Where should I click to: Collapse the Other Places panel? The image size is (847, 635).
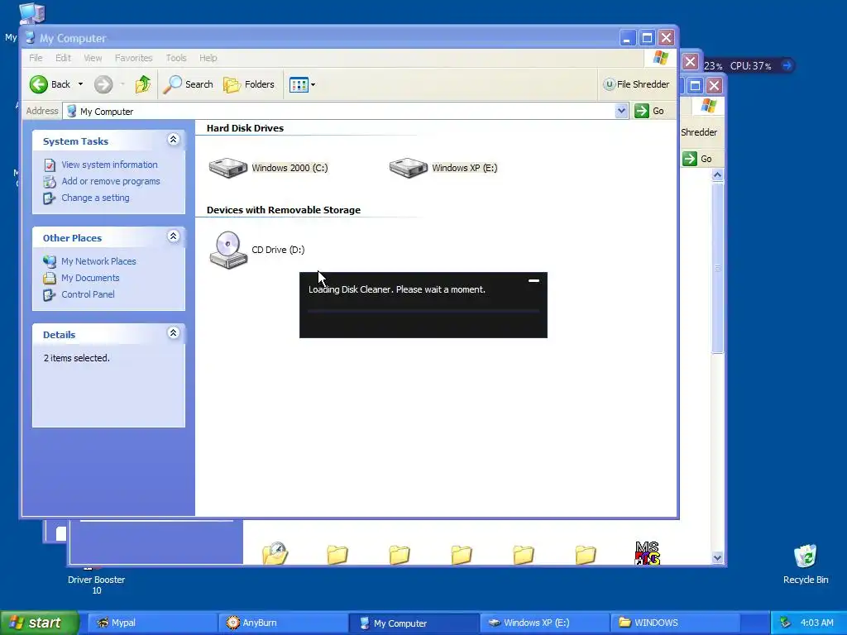pos(174,236)
